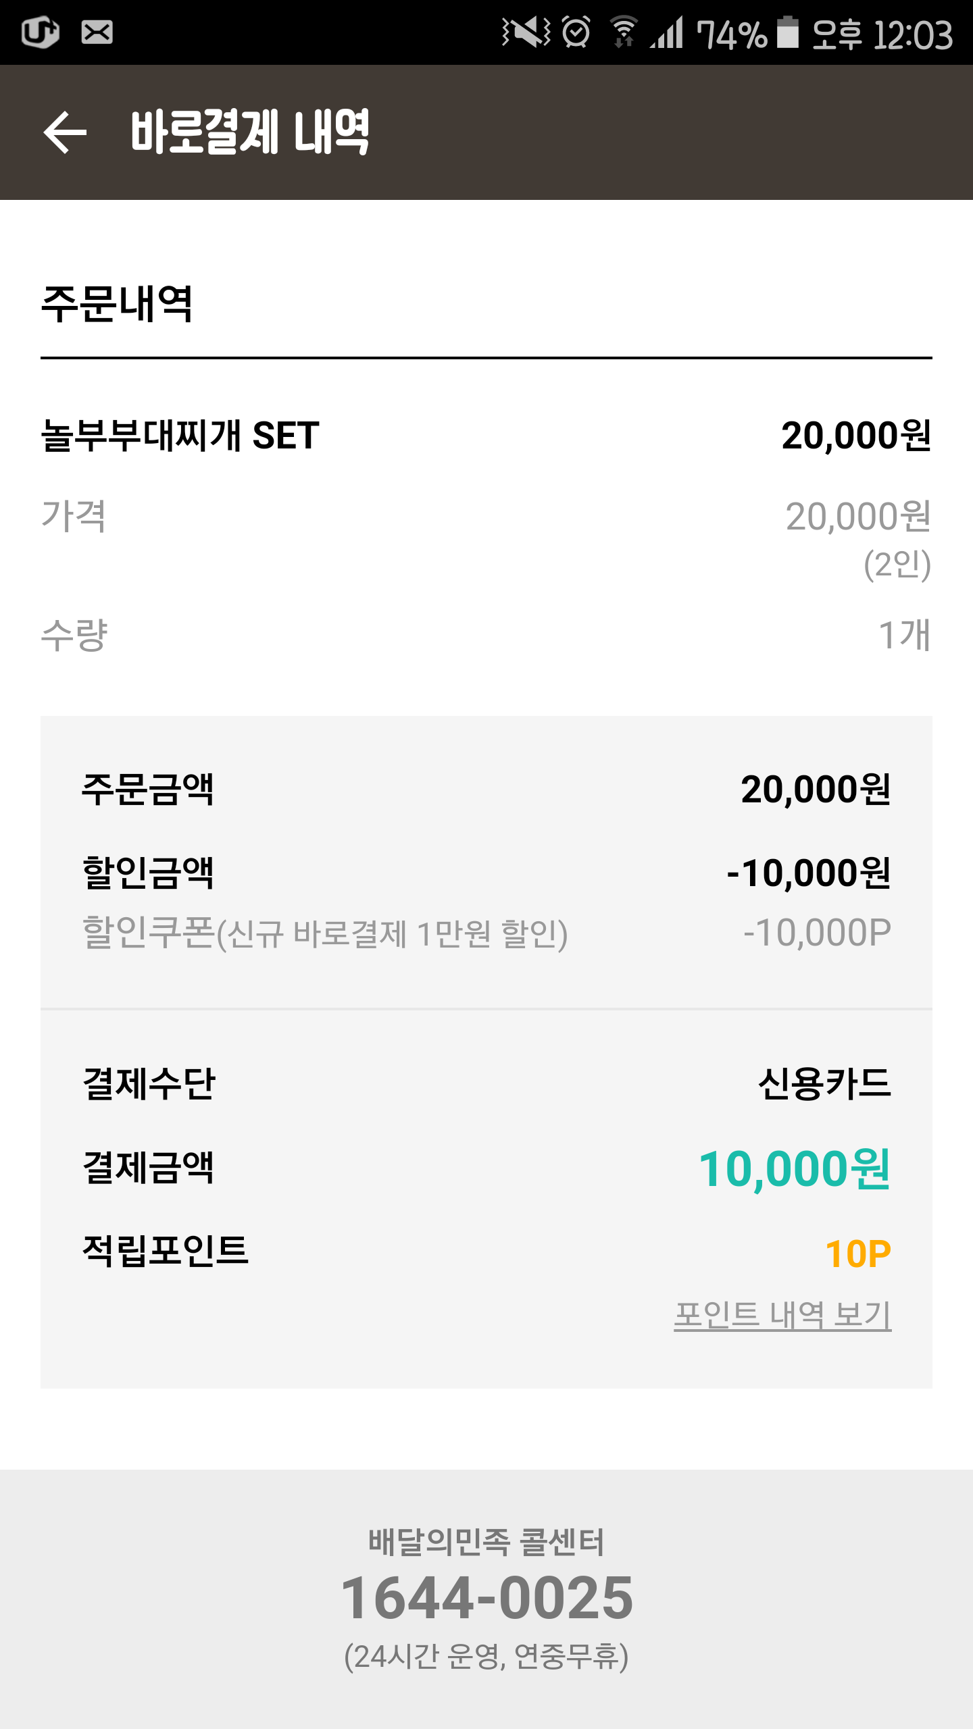
Task: Tap the signal strength bars icon
Action: coord(668,32)
